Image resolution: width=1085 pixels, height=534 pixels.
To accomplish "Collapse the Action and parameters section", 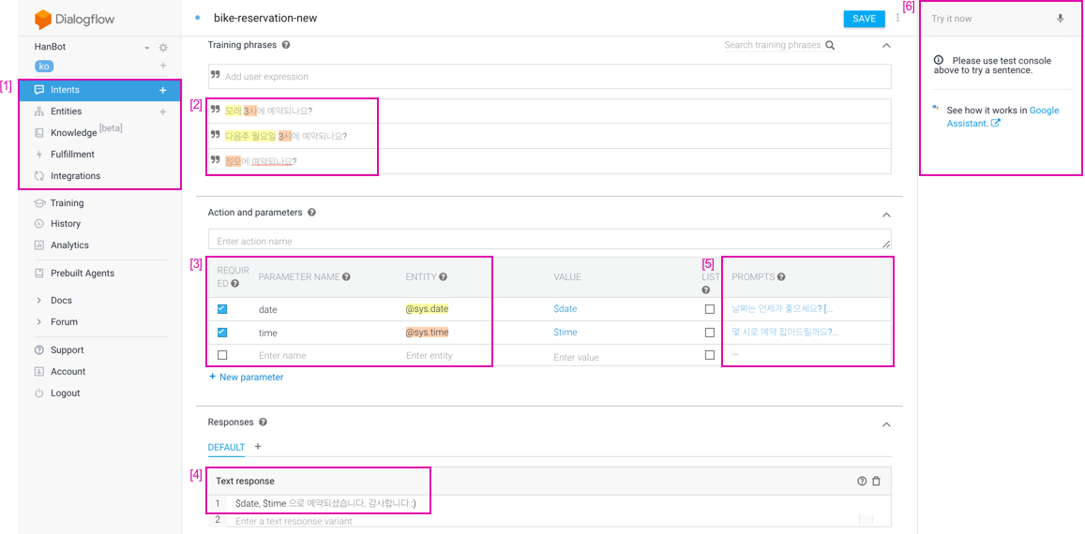I will (886, 215).
